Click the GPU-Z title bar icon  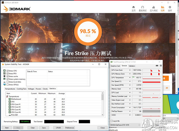[111, 62]
